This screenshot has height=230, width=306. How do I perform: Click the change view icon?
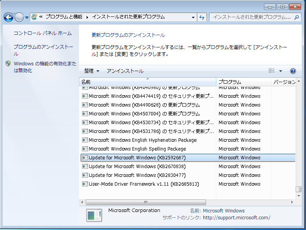click(x=271, y=71)
